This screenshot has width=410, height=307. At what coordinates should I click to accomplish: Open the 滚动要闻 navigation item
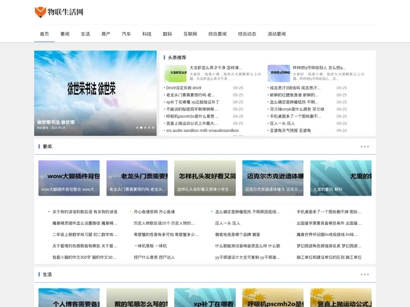pos(276,34)
